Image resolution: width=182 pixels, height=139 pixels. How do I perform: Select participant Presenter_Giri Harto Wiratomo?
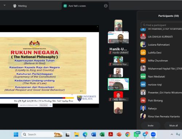[x=161, y=93]
